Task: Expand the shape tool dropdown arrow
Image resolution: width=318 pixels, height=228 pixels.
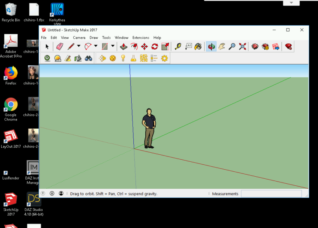Action: tap(113, 46)
